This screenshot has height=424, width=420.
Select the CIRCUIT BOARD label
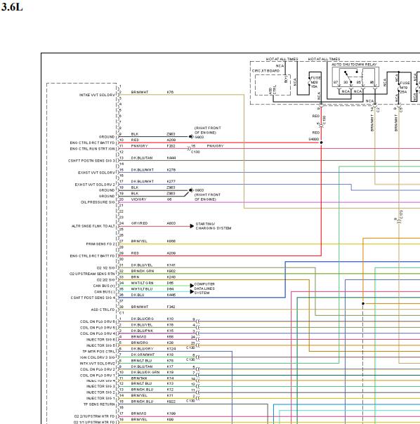[x=265, y=71]
